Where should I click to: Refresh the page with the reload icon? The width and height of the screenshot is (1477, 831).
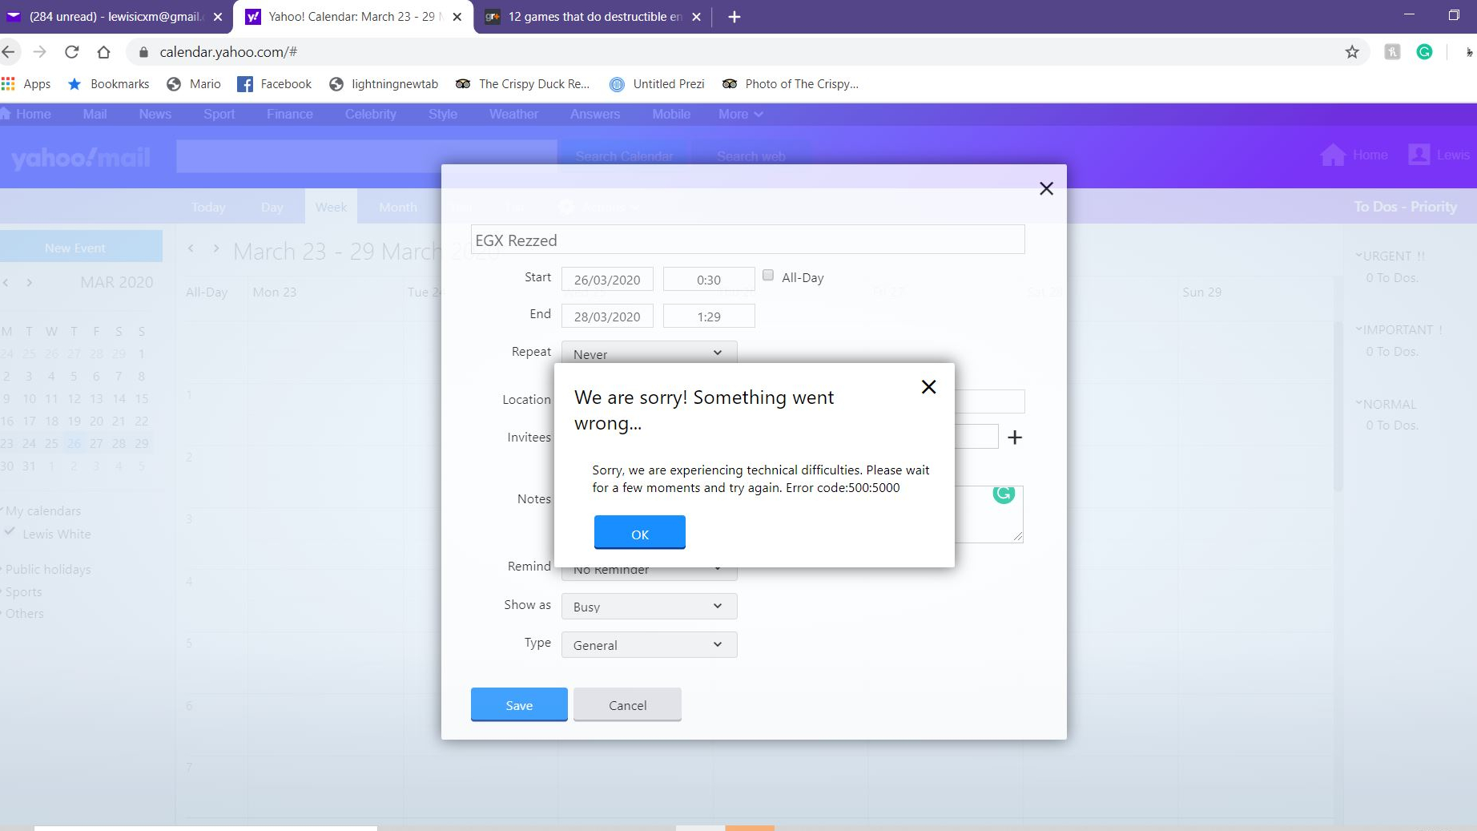pos(71,51)
